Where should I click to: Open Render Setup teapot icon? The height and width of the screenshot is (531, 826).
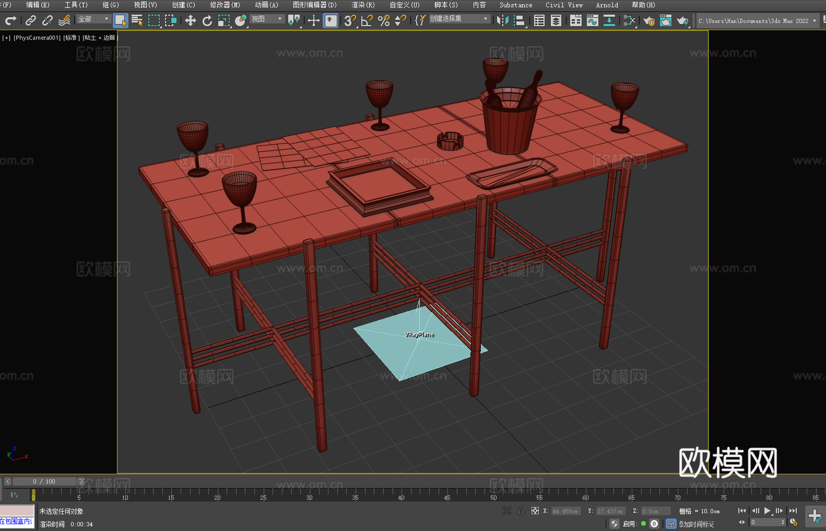[x=649, y=20]
